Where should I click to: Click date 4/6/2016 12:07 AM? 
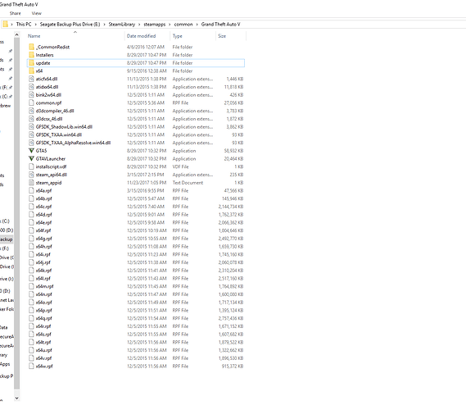(146, 47)
